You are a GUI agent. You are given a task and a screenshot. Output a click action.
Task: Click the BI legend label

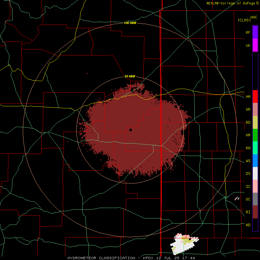pyautogui.click(x=248, y=212)
